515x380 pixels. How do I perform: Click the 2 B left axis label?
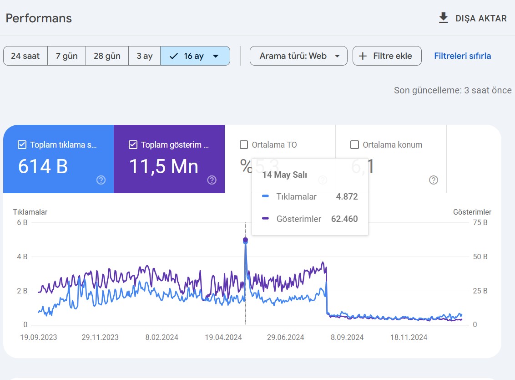tap(22, 291)
